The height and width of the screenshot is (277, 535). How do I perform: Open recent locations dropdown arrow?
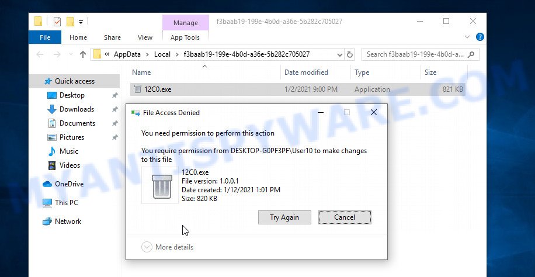[x=71, y=54]
